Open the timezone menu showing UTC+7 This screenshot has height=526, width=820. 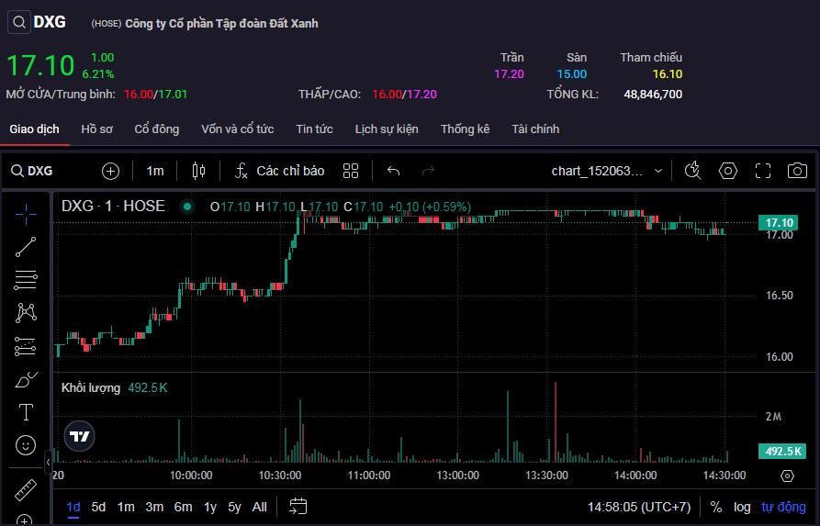(x=639, y=507)
